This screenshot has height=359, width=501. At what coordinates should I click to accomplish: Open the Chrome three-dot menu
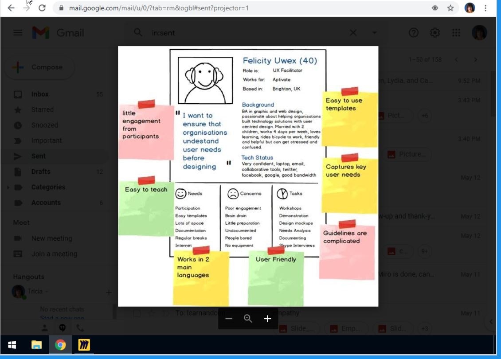485,8
